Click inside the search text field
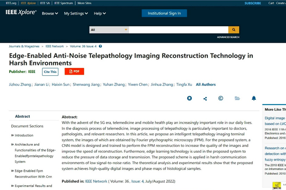Viewport: 286px width, 190px height. click(x=178, y=30)
